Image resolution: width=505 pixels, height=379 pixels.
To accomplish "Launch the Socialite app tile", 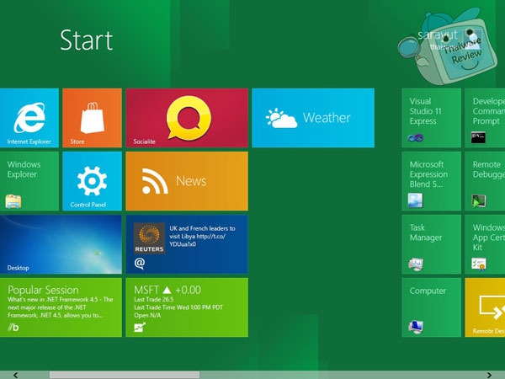I will pyautogui.click(x=187, y=118).
